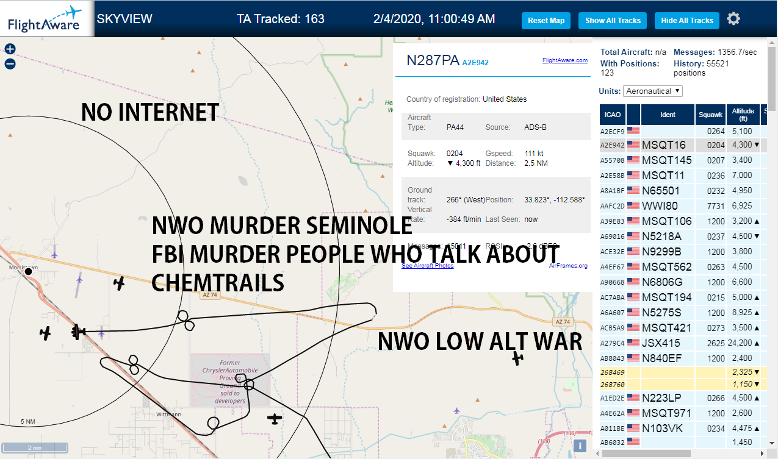Click ICAO code A2ECF9
This screenshot has width=778, height=459.
coord(612,131)
